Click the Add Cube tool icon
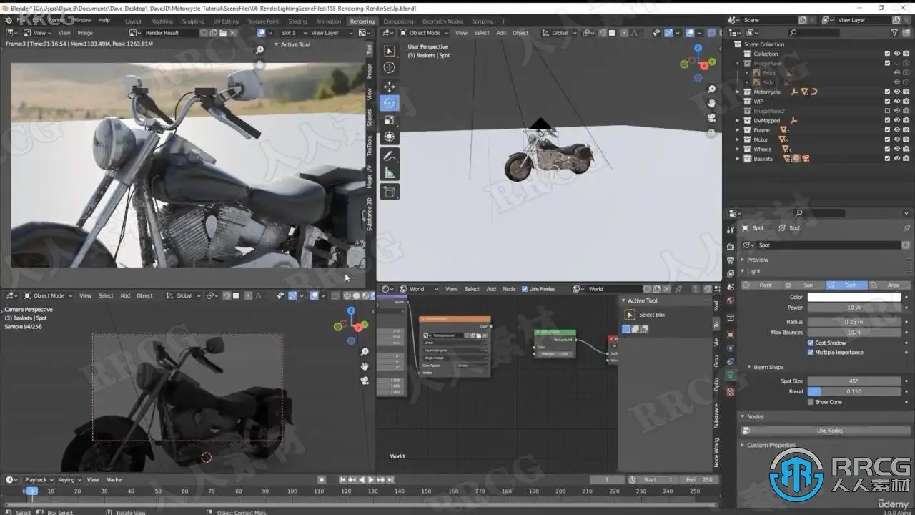This screenshot has height=515, width=915. (x=389, y=192)
